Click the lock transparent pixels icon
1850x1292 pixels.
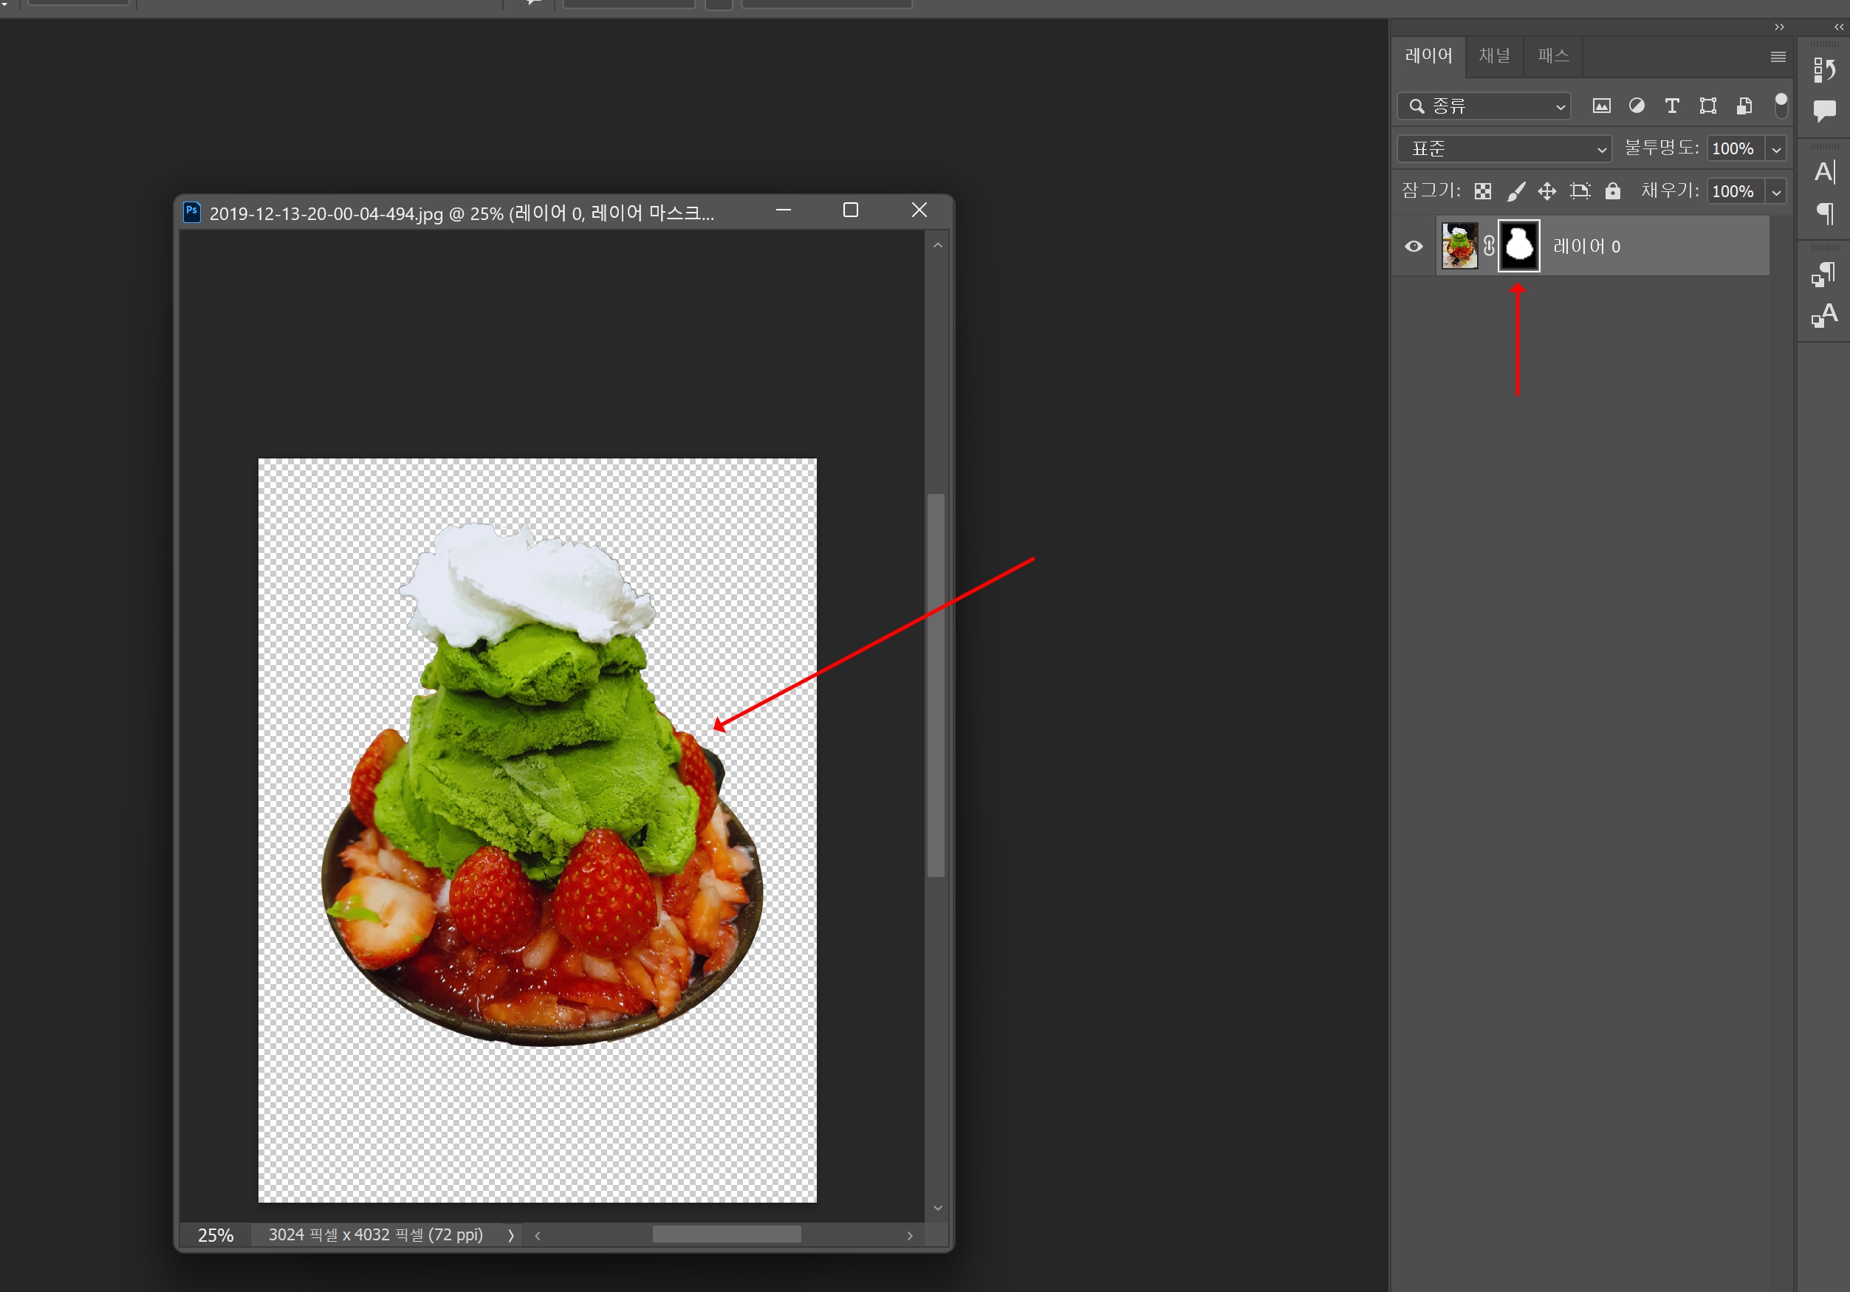point(1482,191)
